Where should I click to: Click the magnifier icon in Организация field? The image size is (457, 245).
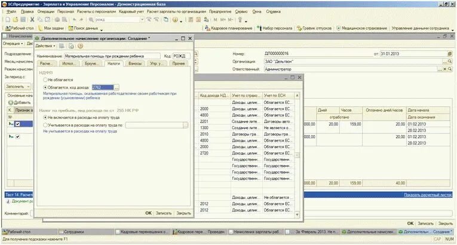point(450,62)
